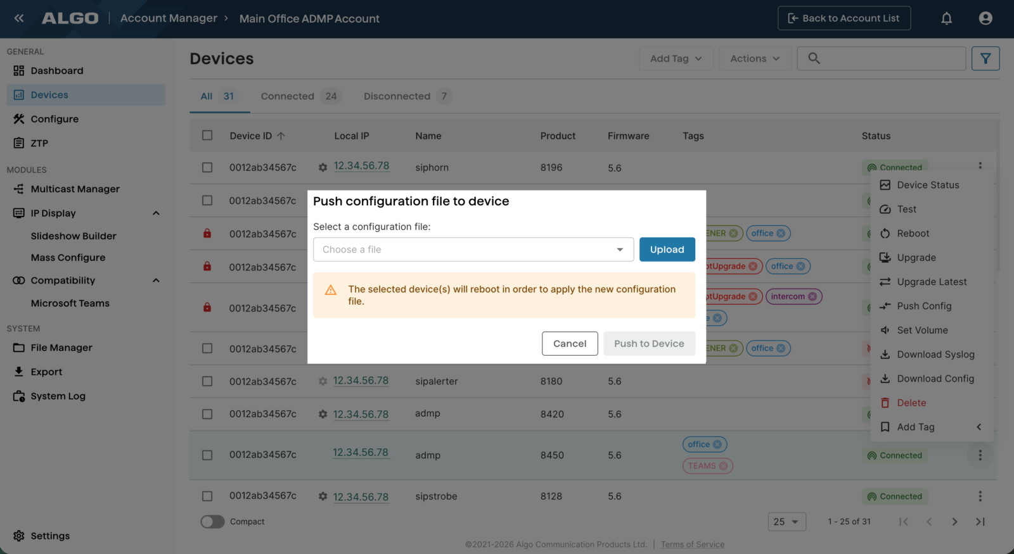The width and height of the screenshot is (1014, 554).
Task: Expand the Actions dropdown
Action: (754, 59)
